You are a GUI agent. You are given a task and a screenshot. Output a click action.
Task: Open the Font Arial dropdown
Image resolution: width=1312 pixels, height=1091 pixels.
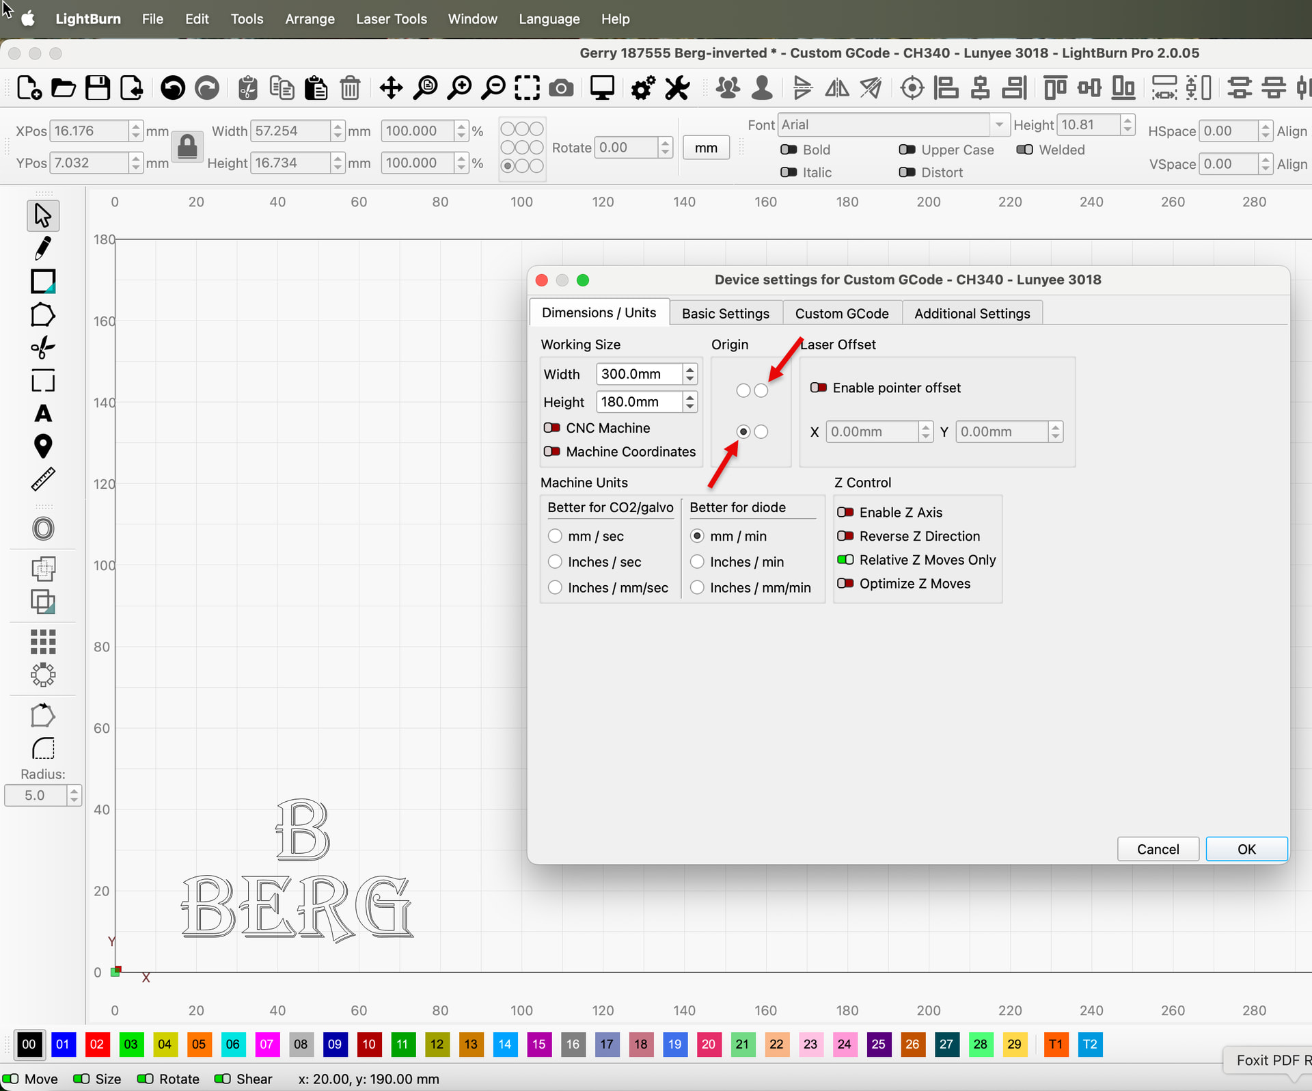click(x=999, y=125)
